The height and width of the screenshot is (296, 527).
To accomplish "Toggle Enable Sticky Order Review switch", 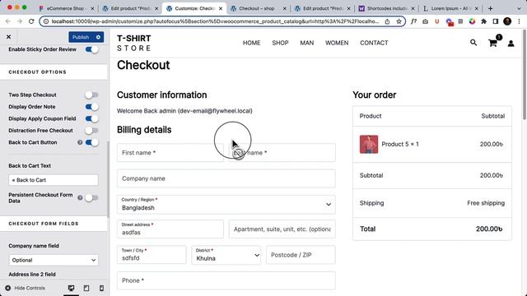I will [x=91, y=49].
